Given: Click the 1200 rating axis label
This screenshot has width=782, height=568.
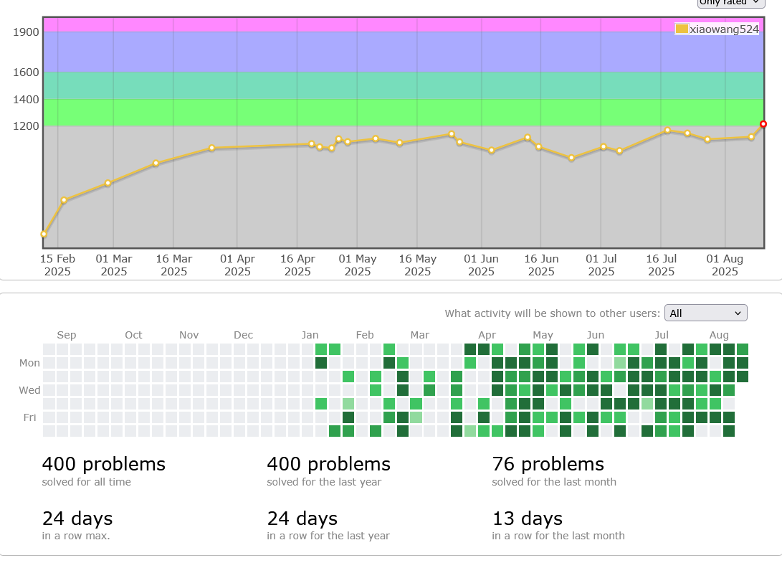Looking at the screenshot, I should coord(26,126).
